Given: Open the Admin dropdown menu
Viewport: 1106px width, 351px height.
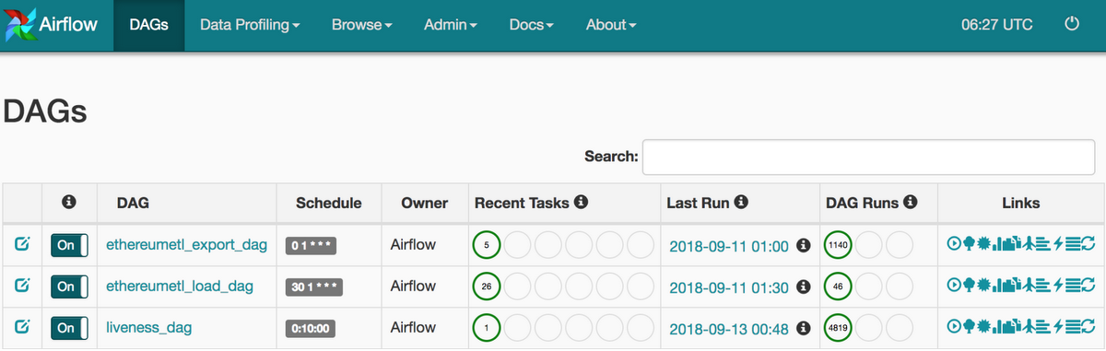Looking at the screenshot, I should (451, 25).
